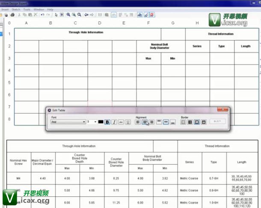Click the right-pointing next view arrow
261x208 pixels.
(92, 15)
